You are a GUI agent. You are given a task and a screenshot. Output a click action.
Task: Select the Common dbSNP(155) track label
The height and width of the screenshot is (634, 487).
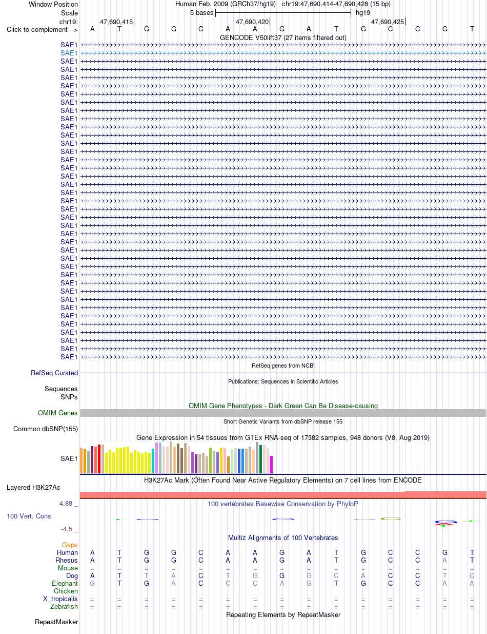coord(46,429)
